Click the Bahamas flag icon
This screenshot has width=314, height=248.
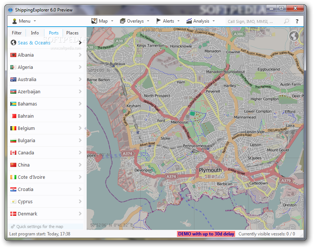[13, 104]
